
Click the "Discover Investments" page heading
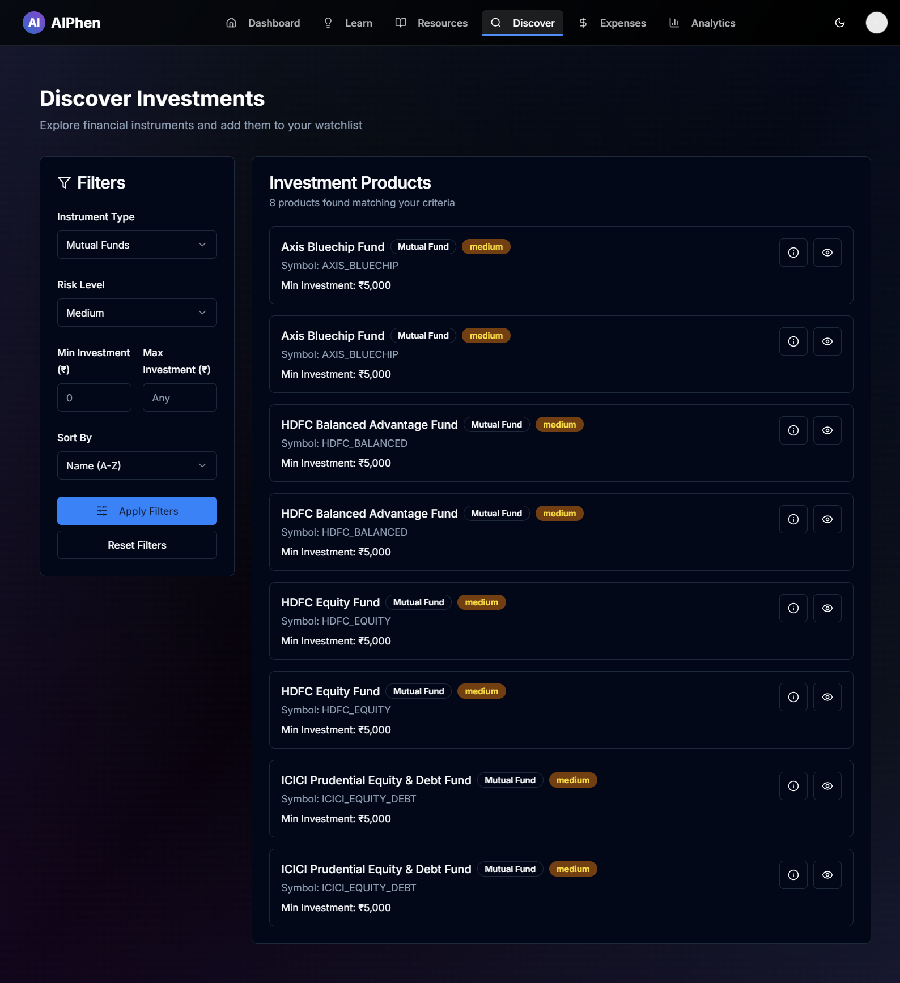pos(152,99)
